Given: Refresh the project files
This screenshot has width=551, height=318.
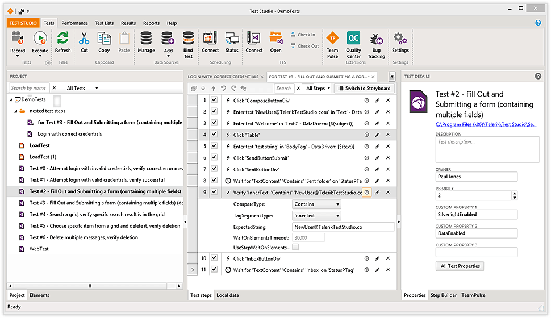Looking at the screenshot, I should click(x=63, y=38).
